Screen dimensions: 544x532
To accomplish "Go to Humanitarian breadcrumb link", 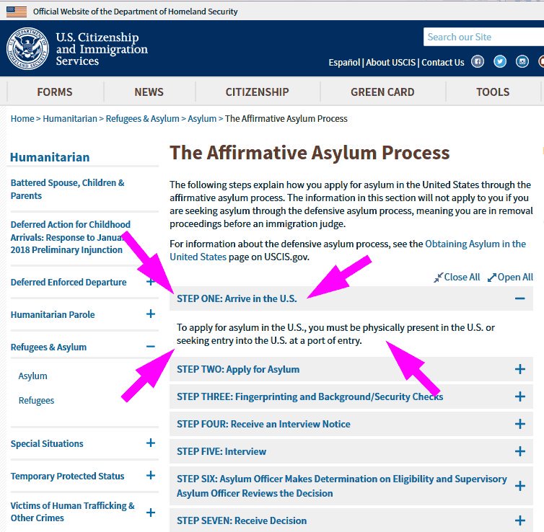I will 70,118.
